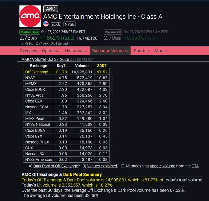This screenshot has width=209, height=201.
Task: Click the AMC red logo image
Action: point(30,16)
